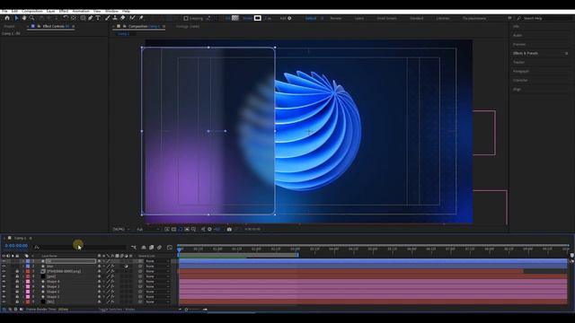Viewport: 575px width, 323px height.
Task: Click the Add gear icon in toolbar
Action: (x=289, y=18)
